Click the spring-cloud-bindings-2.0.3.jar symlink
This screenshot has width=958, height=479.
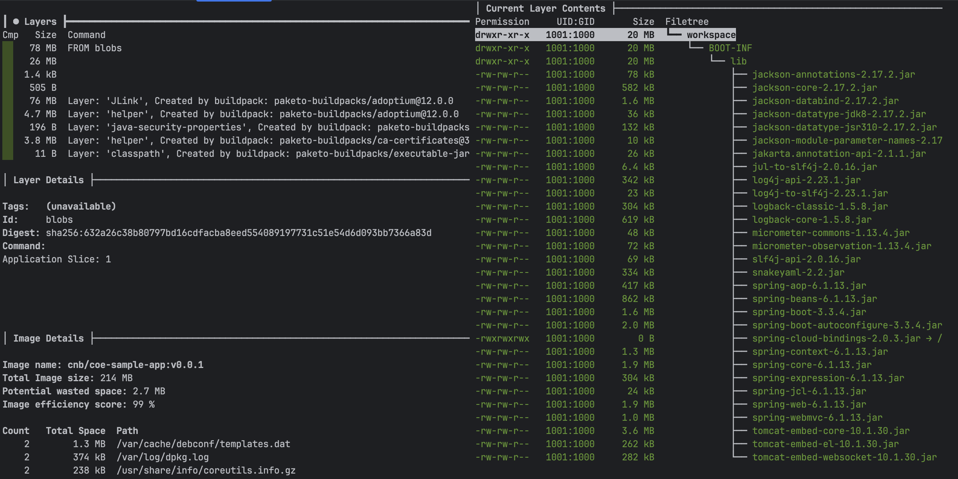point(836,338)
